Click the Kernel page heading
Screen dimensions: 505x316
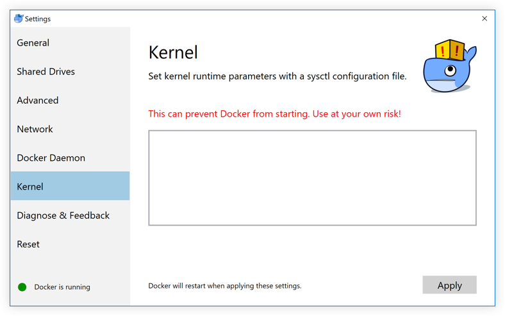click(173, 52)
